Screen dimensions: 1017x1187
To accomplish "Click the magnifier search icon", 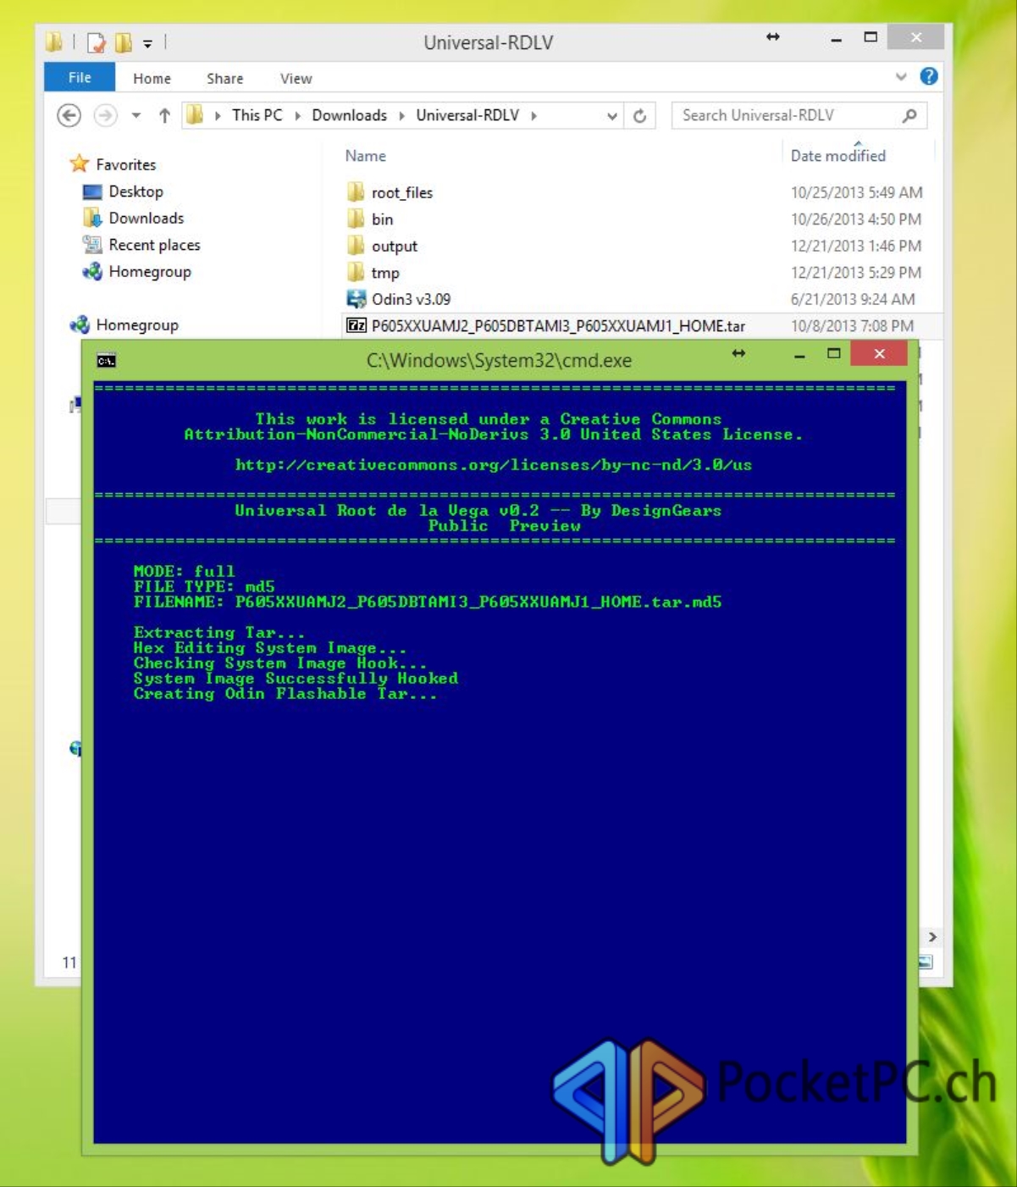I will tap(909, 115).
